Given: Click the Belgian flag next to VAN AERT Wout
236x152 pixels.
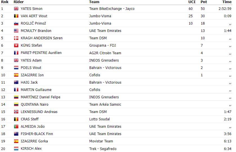Looking at the screenshot, I should [x=16, y=16].
